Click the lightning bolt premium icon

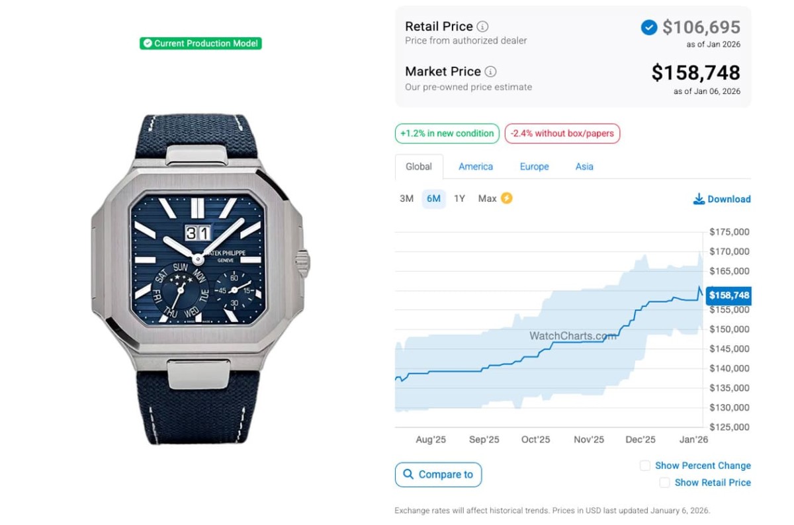507,198
